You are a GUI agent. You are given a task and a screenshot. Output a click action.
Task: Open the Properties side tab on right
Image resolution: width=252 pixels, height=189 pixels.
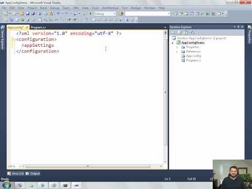249,34
